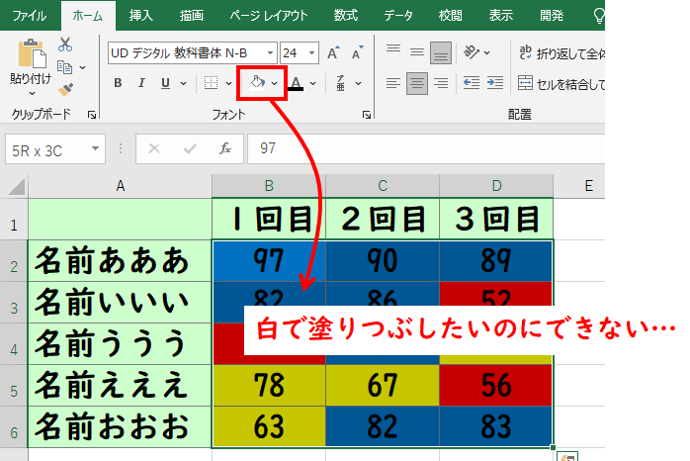Open Orientation dropdown arrow
The width and height of the screenshot is (690, 461).
[486, 52]
